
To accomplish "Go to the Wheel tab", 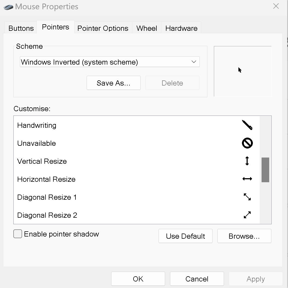I will pyautogui.click(x=147, y=28).
